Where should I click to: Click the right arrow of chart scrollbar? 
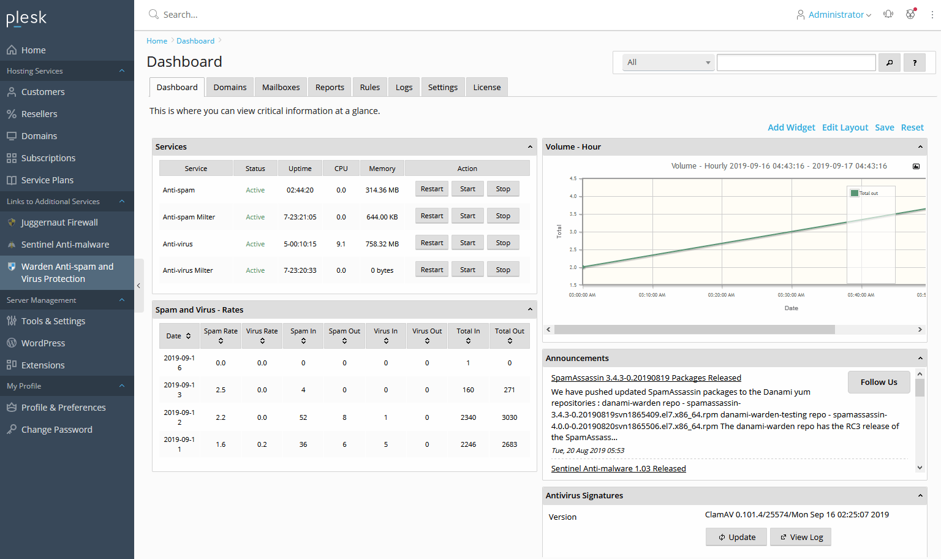point(920,330)
